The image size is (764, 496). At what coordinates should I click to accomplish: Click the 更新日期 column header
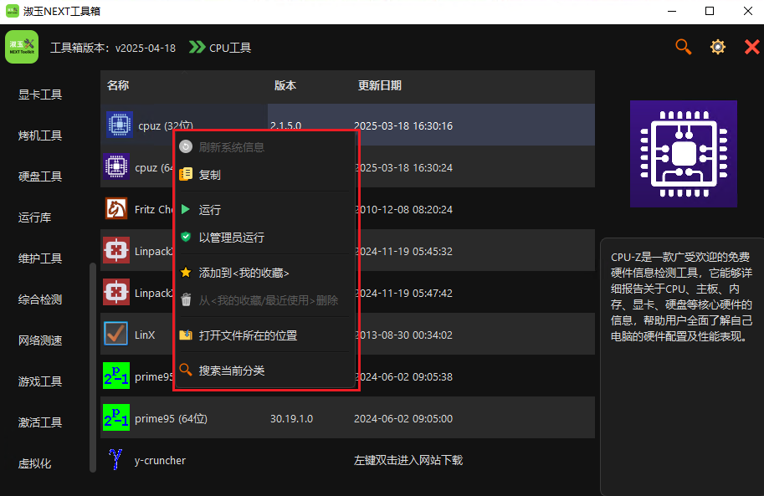pos(379,86)
